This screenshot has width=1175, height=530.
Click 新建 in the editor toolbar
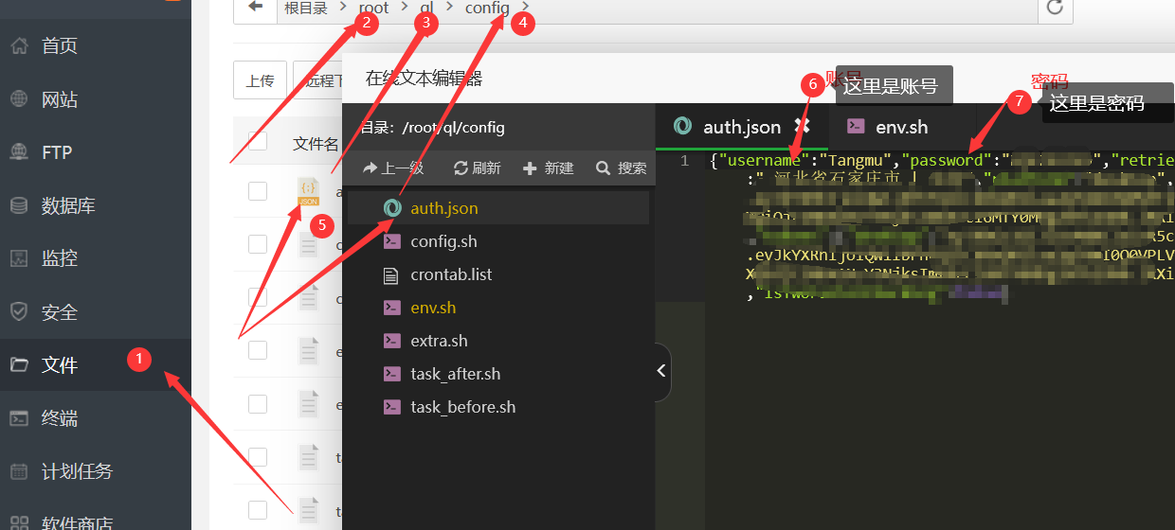(549, 168)
